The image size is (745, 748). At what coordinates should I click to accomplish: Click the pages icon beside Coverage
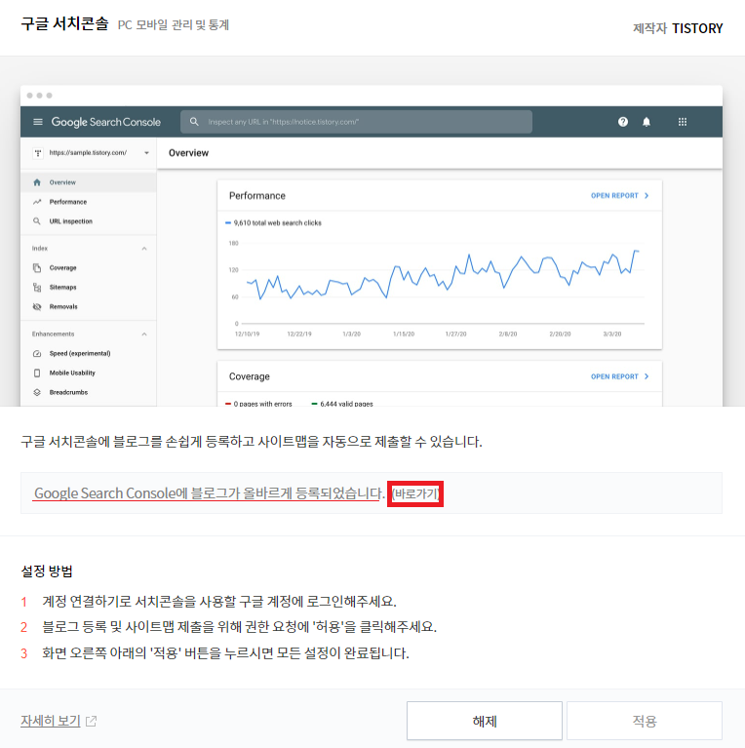click(x=37, y=267)
